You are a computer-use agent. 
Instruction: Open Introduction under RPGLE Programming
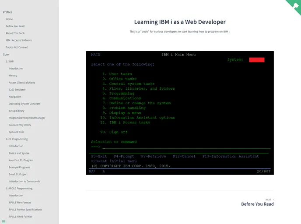tap(16, 196)
